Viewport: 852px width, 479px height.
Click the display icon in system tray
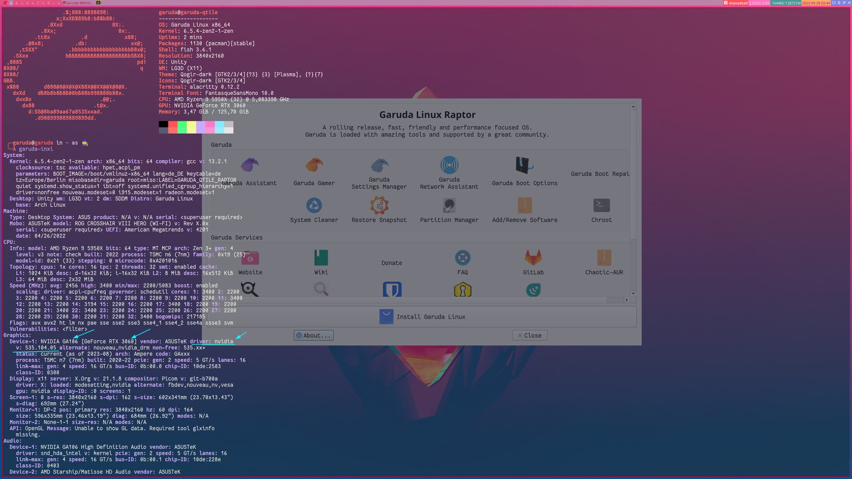pos(834,3)
